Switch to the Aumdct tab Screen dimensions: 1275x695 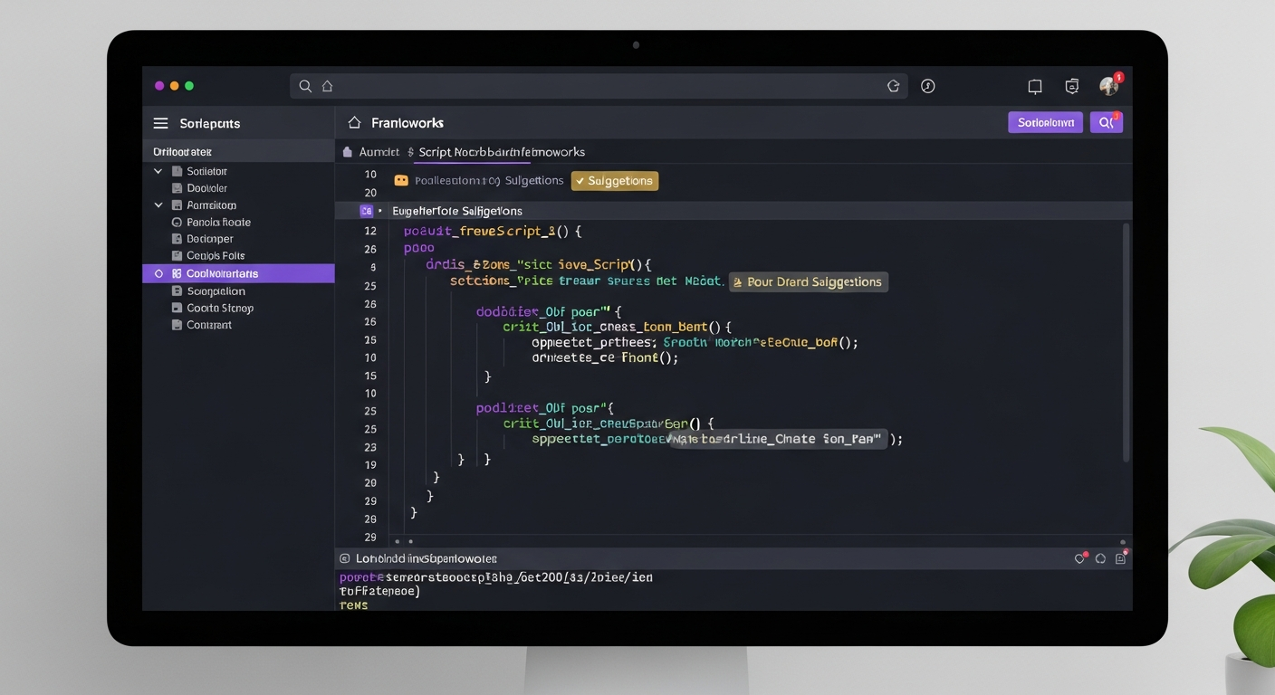point(379,152)
